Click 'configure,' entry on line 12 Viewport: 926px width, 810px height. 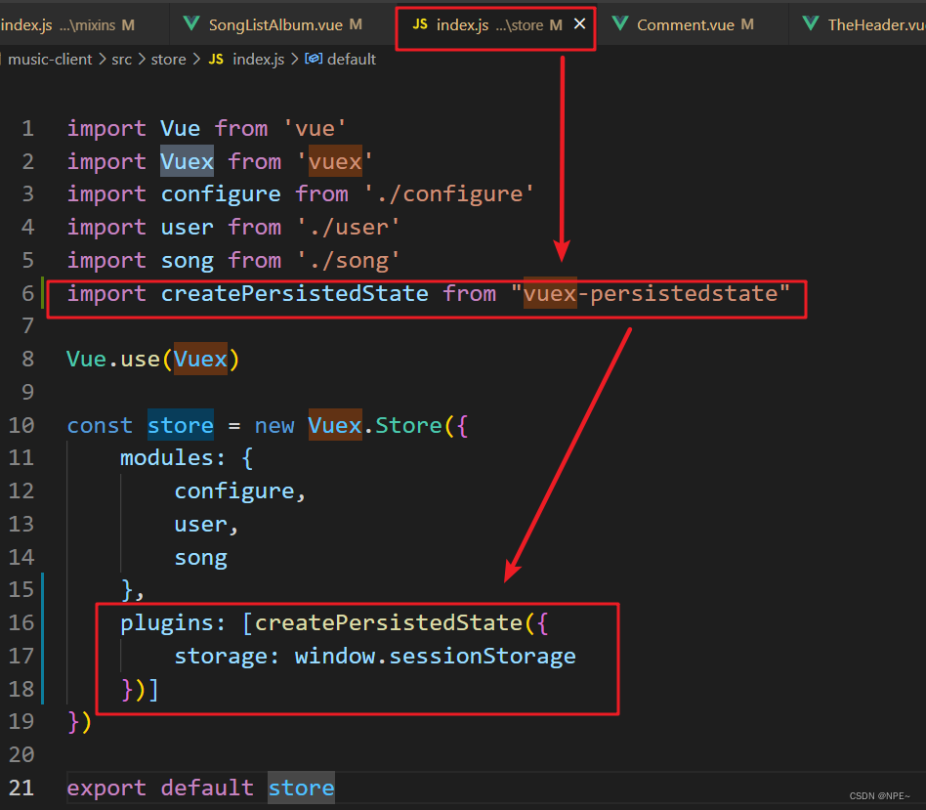[x=240, y=491]
